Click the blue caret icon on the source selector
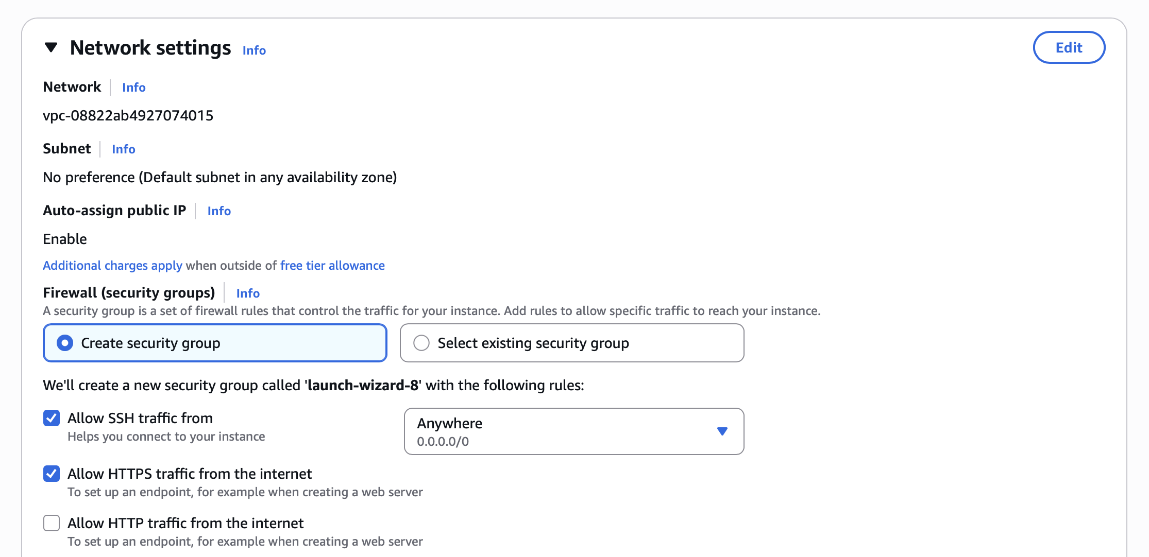The width and height of the screenshot is (1149, 557). click(x=722, y=431)
